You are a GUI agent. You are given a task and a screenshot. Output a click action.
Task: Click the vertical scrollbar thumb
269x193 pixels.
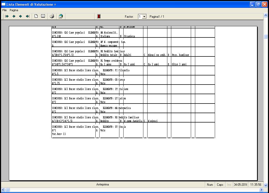coord(266,36)
